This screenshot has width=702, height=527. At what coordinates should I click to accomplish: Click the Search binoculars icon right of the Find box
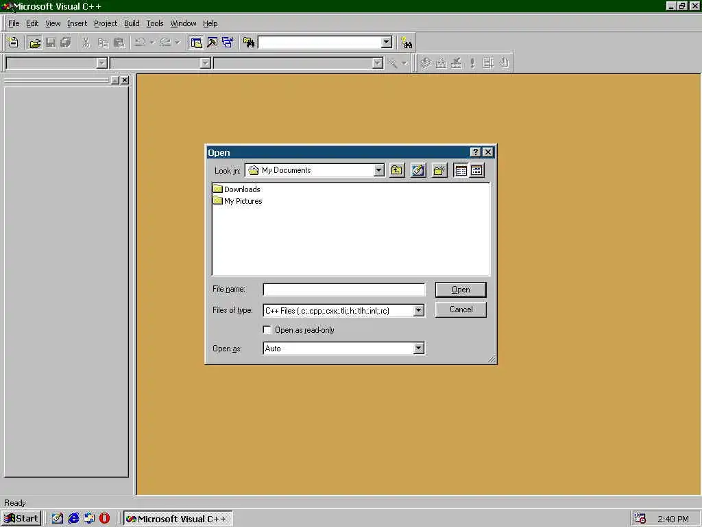[407, 43]
